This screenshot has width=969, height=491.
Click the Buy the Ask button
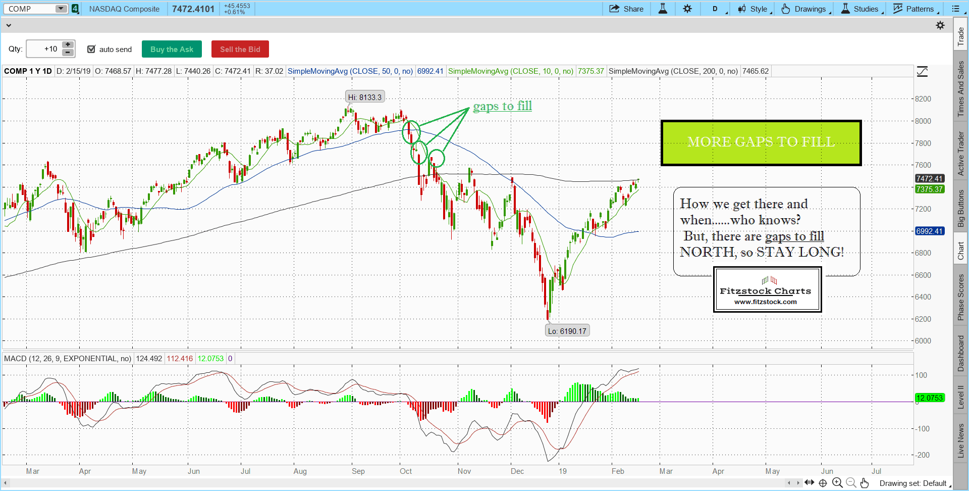[172, 49]
